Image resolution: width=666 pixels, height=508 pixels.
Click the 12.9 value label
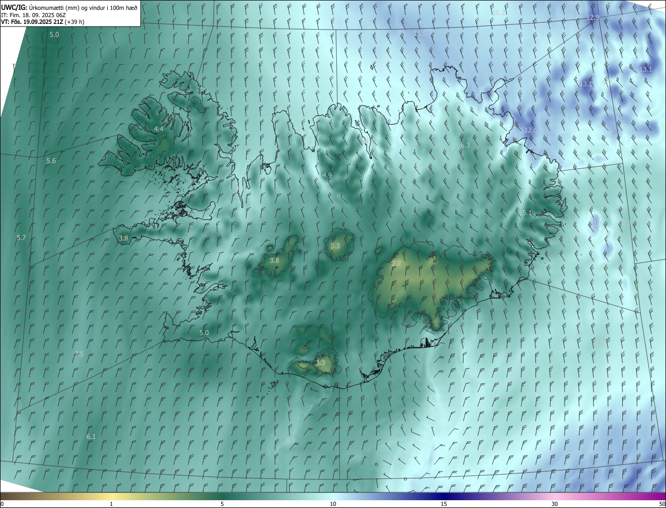[x=593, y=18]
